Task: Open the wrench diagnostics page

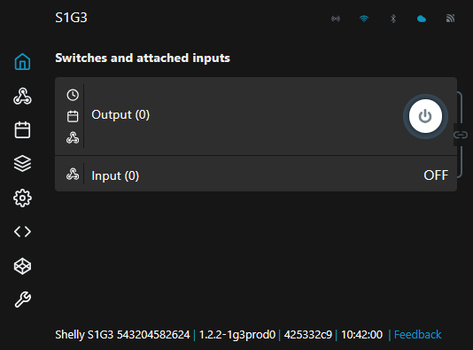Action: [23, 299]
